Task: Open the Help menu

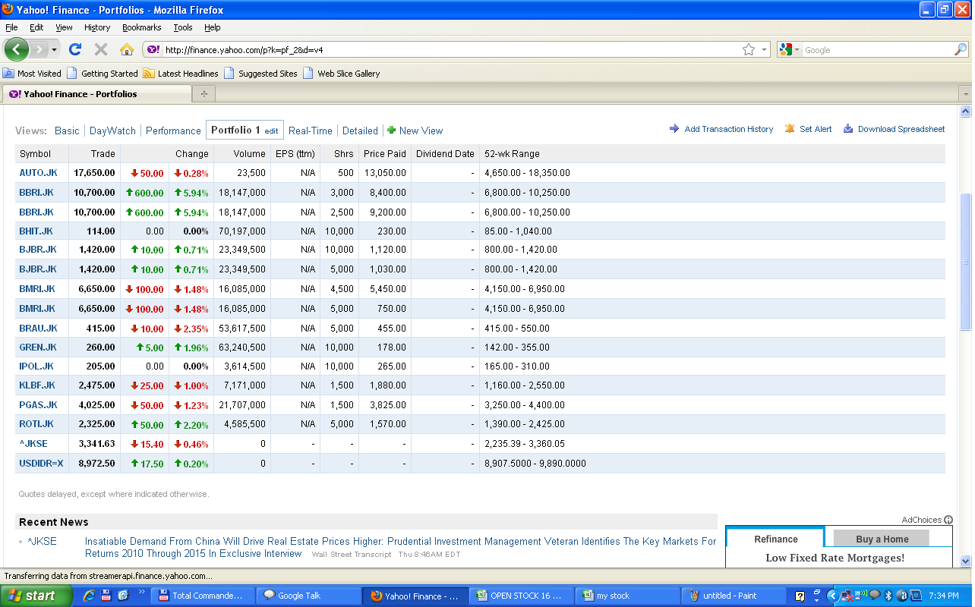Action: (x=213, y=27)
